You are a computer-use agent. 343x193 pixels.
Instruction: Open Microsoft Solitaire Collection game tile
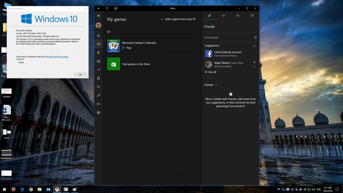click(114, 46)
